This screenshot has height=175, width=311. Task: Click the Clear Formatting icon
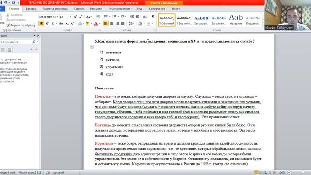(98, 17)
